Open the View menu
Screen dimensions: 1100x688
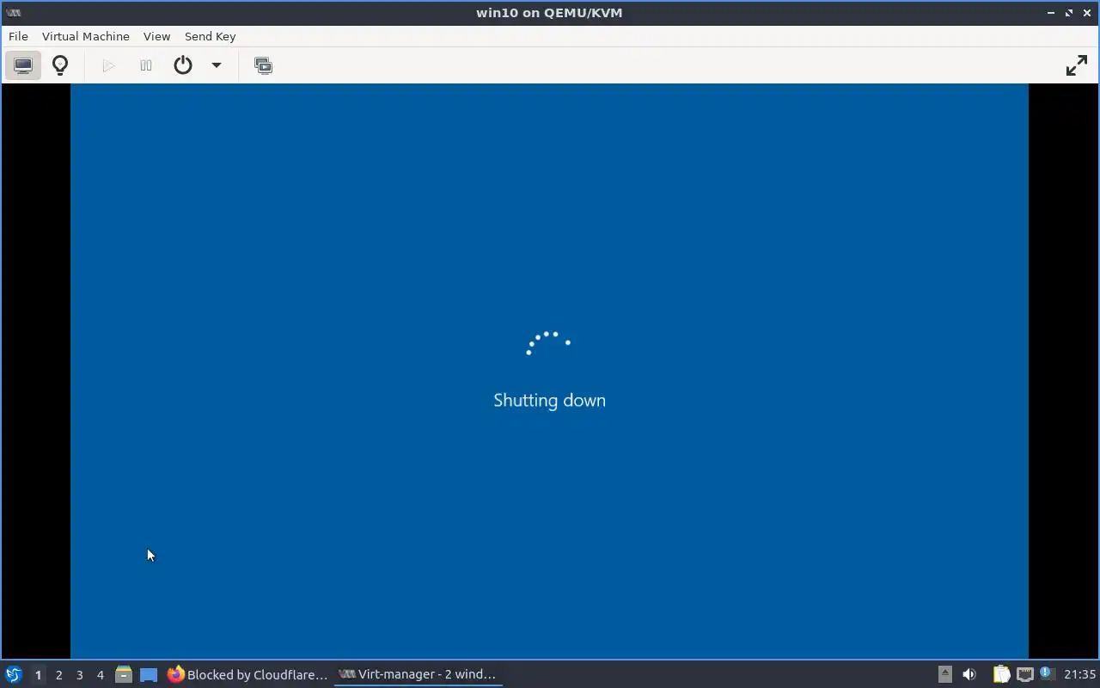click(156, 36)
